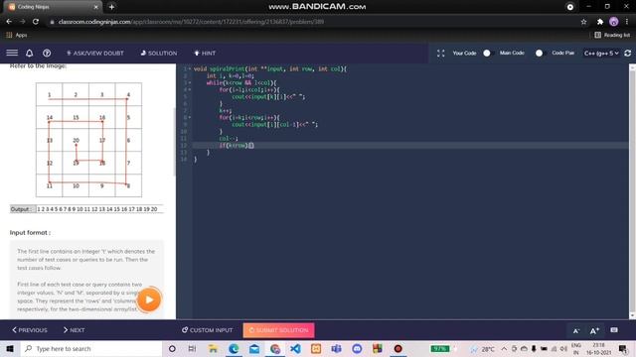Go to the Next problem
The width and height of the screenshot is (636, 357).
[x=74, y=330]
